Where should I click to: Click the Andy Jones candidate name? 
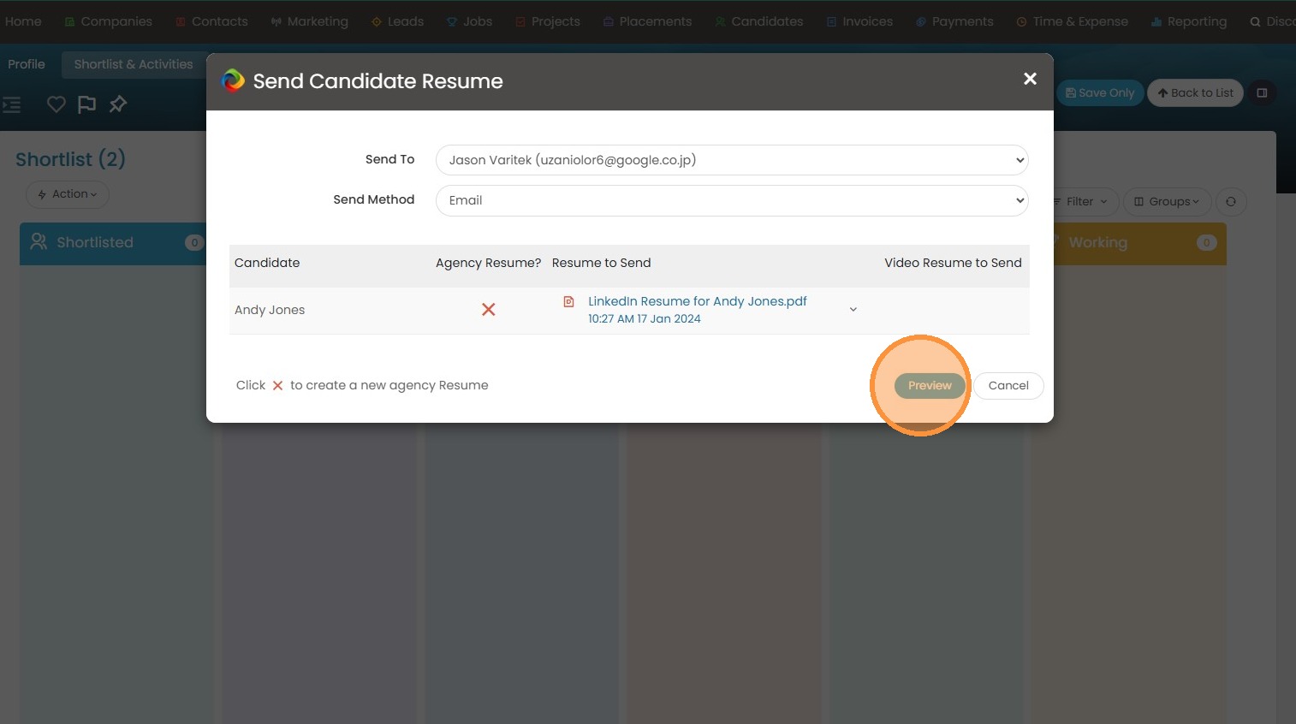tap(270, 310)
